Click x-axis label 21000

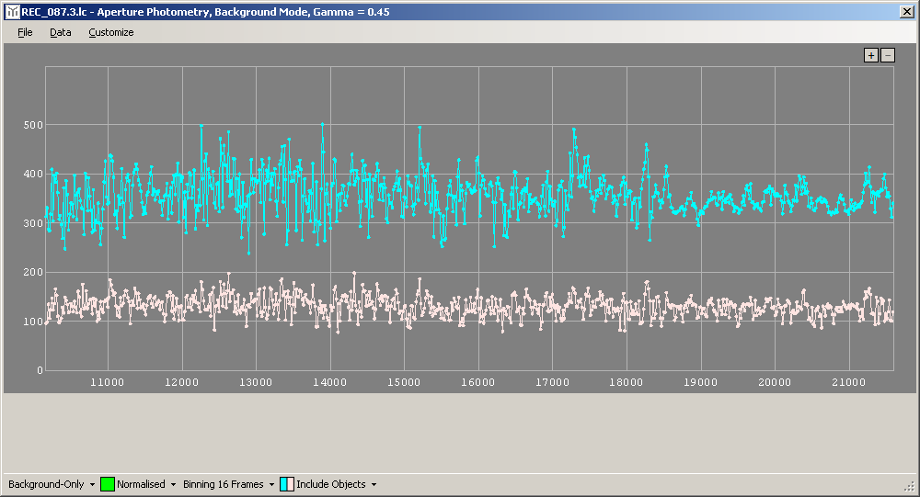(x=848, y=382)
